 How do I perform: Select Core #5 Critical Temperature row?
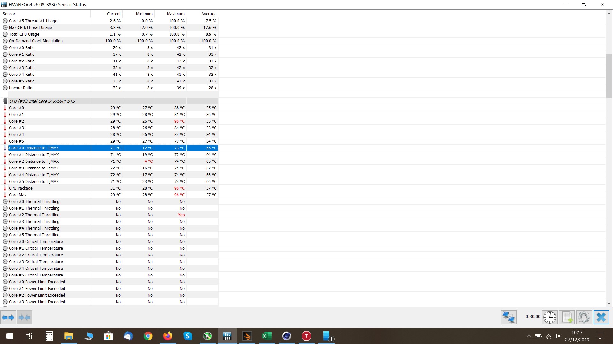(x=110, y=275)
